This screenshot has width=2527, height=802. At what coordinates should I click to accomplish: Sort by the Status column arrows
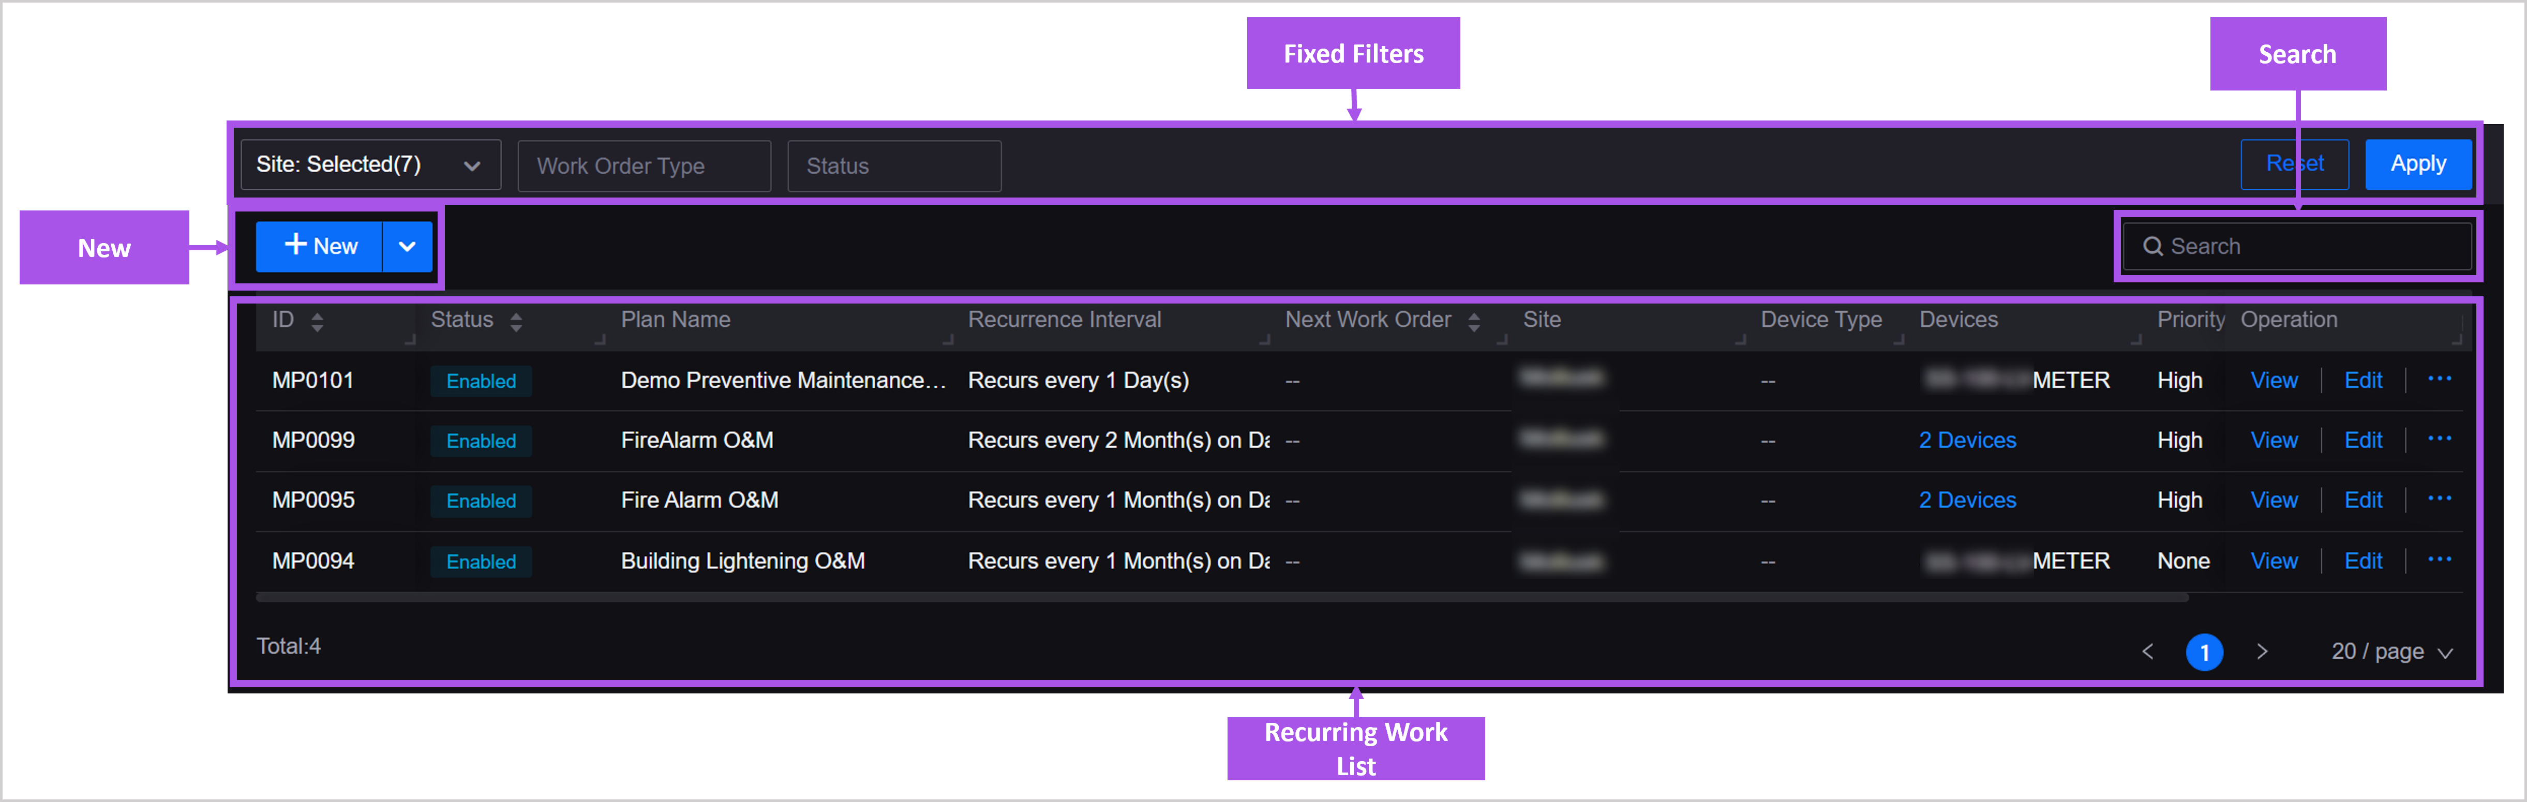[516, 322]
